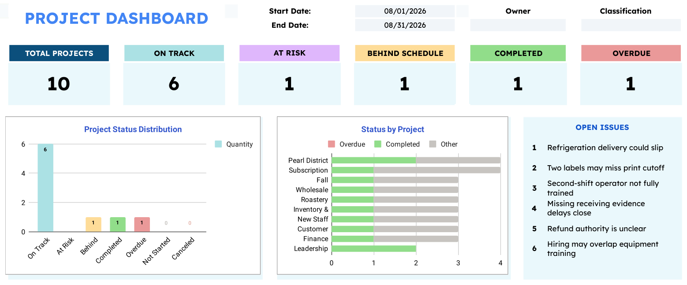Click the Owner heading
Screen dimensions: 687x285
518,11
